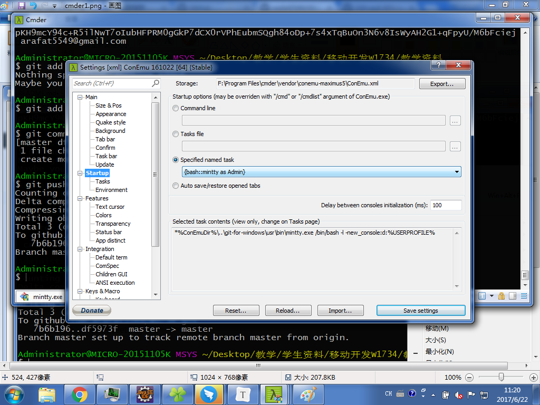This screenshot has width=540, height=405.
Task: Click the Reload... button
Action: (x=288, y=310)
